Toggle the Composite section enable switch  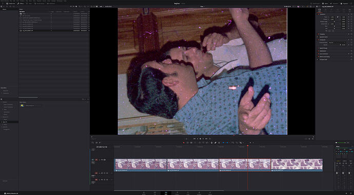click(x=318, y=40)
